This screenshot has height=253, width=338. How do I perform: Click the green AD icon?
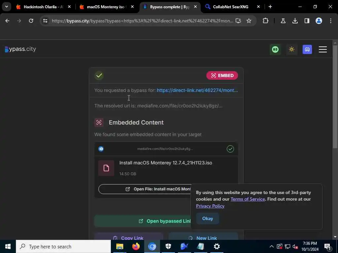coord(275,49)
